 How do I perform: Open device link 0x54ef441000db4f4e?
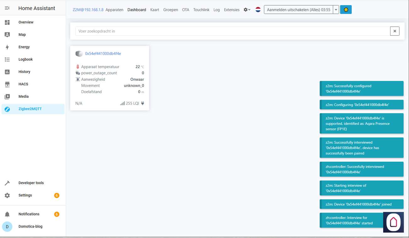coord(103,54)
